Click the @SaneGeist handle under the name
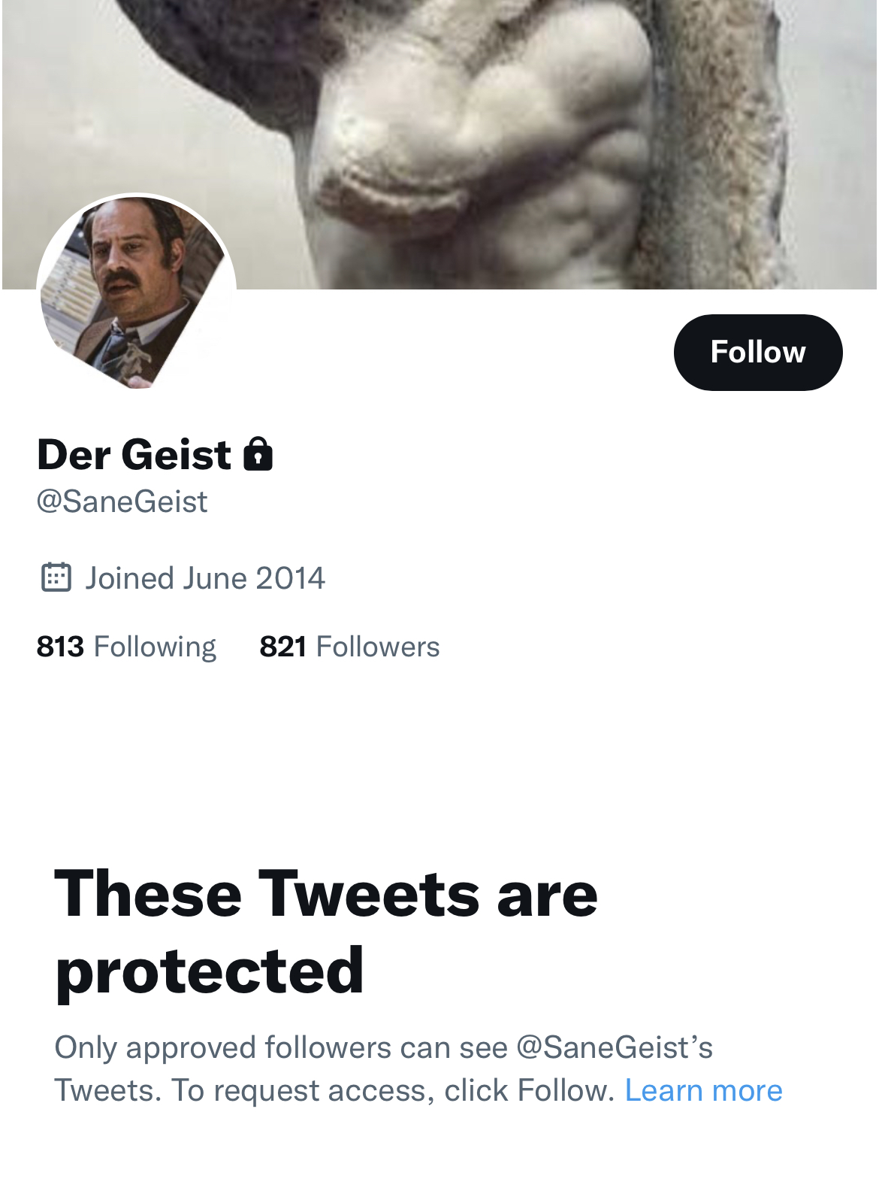879x1203 pixels. (x=122, y=502)
